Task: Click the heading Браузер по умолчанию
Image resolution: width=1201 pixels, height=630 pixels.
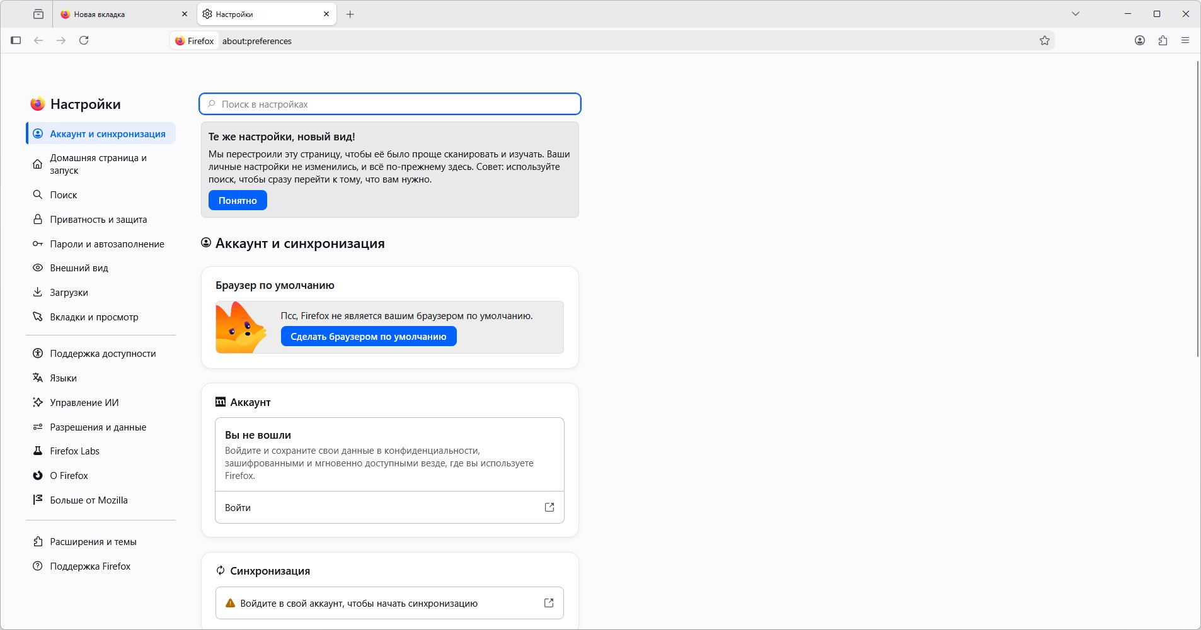Action: pos(275,285)
